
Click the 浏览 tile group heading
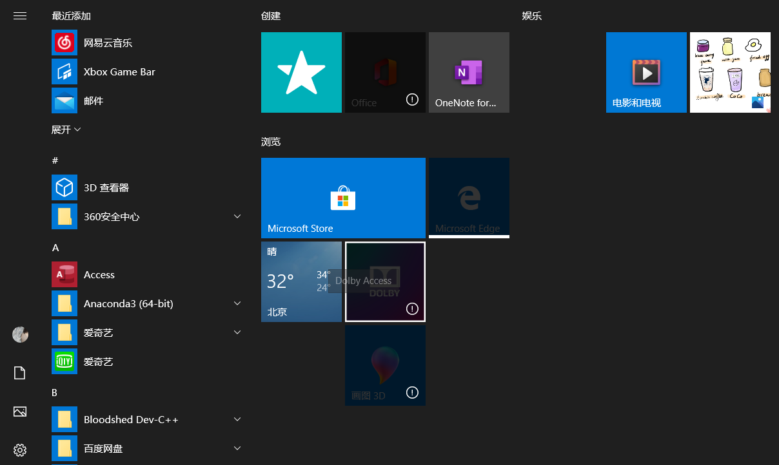tap(271, 141)
